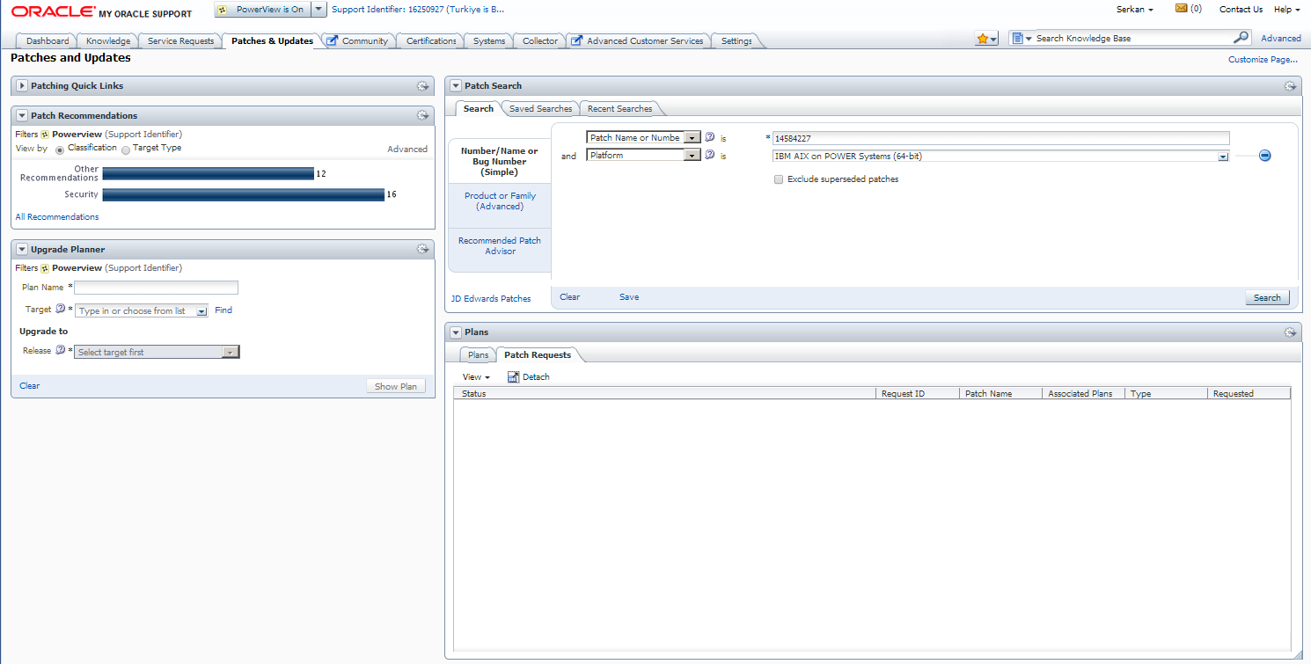The height and width of the screenshot is (664, 1311).
Task: Open the All Recommendations link
Action: tap(56, 216)
